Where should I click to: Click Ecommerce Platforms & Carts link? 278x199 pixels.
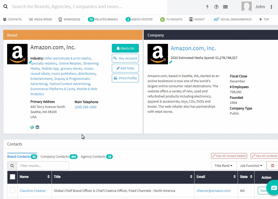click(x=53, y=89)
